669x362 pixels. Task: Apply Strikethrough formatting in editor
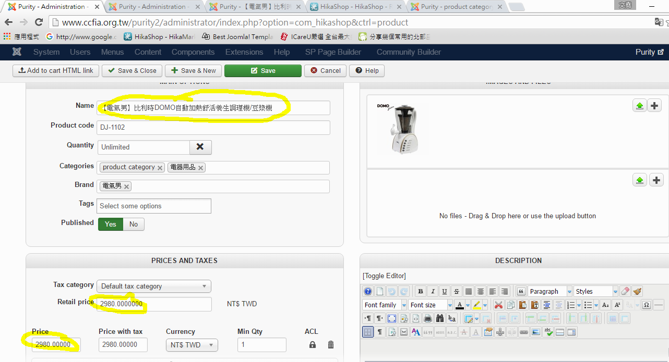[x=457, y=291]
